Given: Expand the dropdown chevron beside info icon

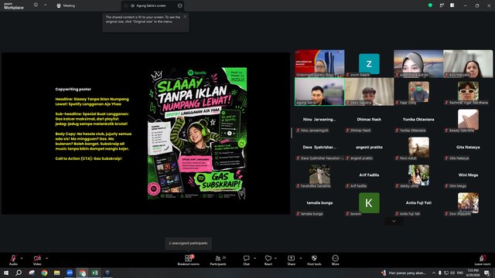Looking at the screenshot, I should (x=45, y=5).
